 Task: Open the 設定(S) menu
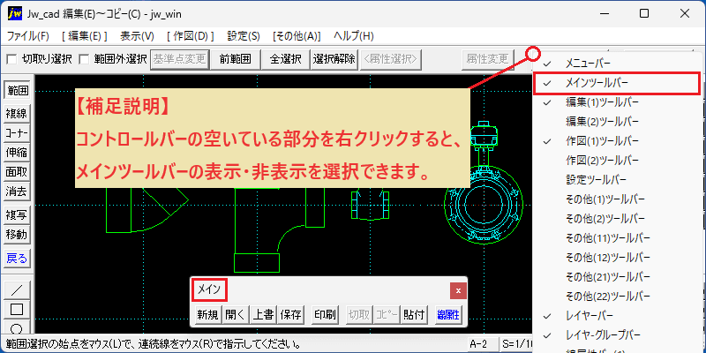(244, 36)
